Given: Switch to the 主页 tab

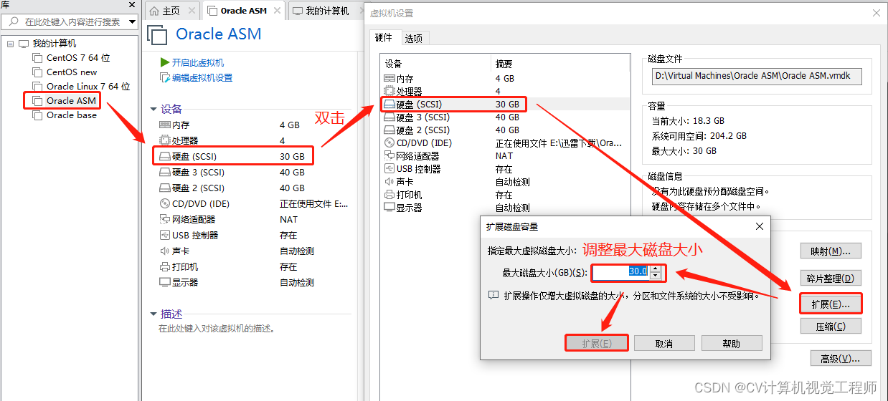Looking at the screenshot, I should tap(171, 11).
